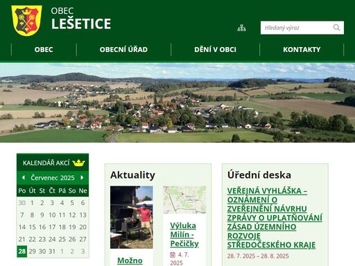Select day 6 in the calendar
355x266 pixels.
pos(83,203)
